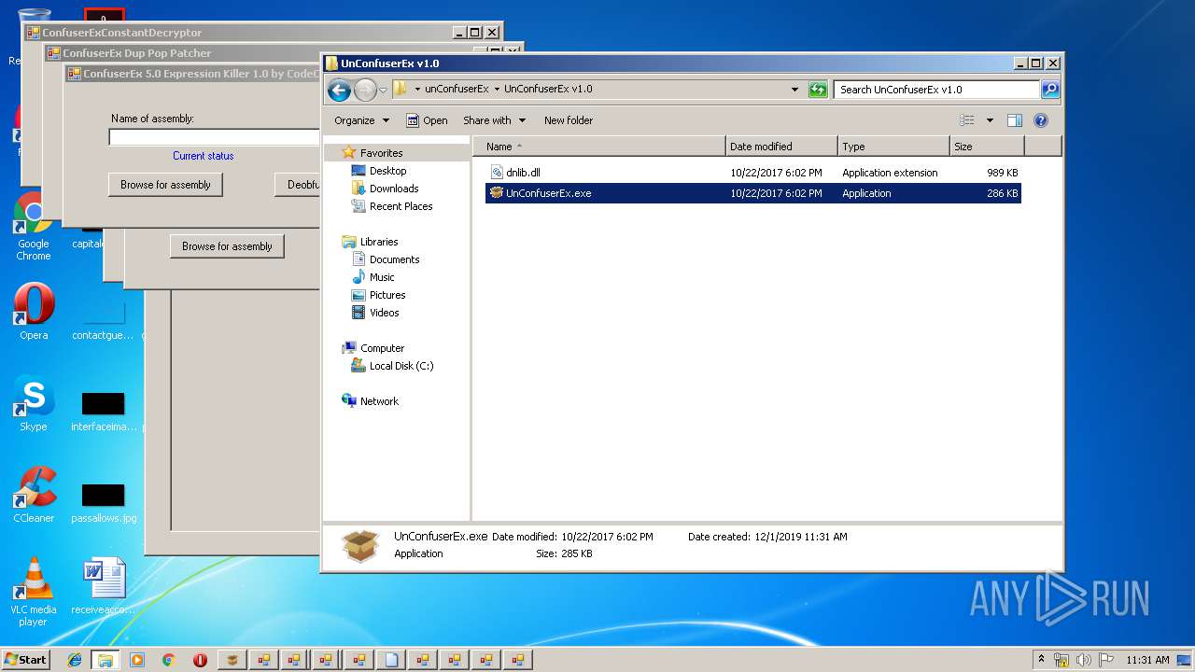Launch Internet Explorer from taskbar
Screen dimensions: 1195x672
75,660
